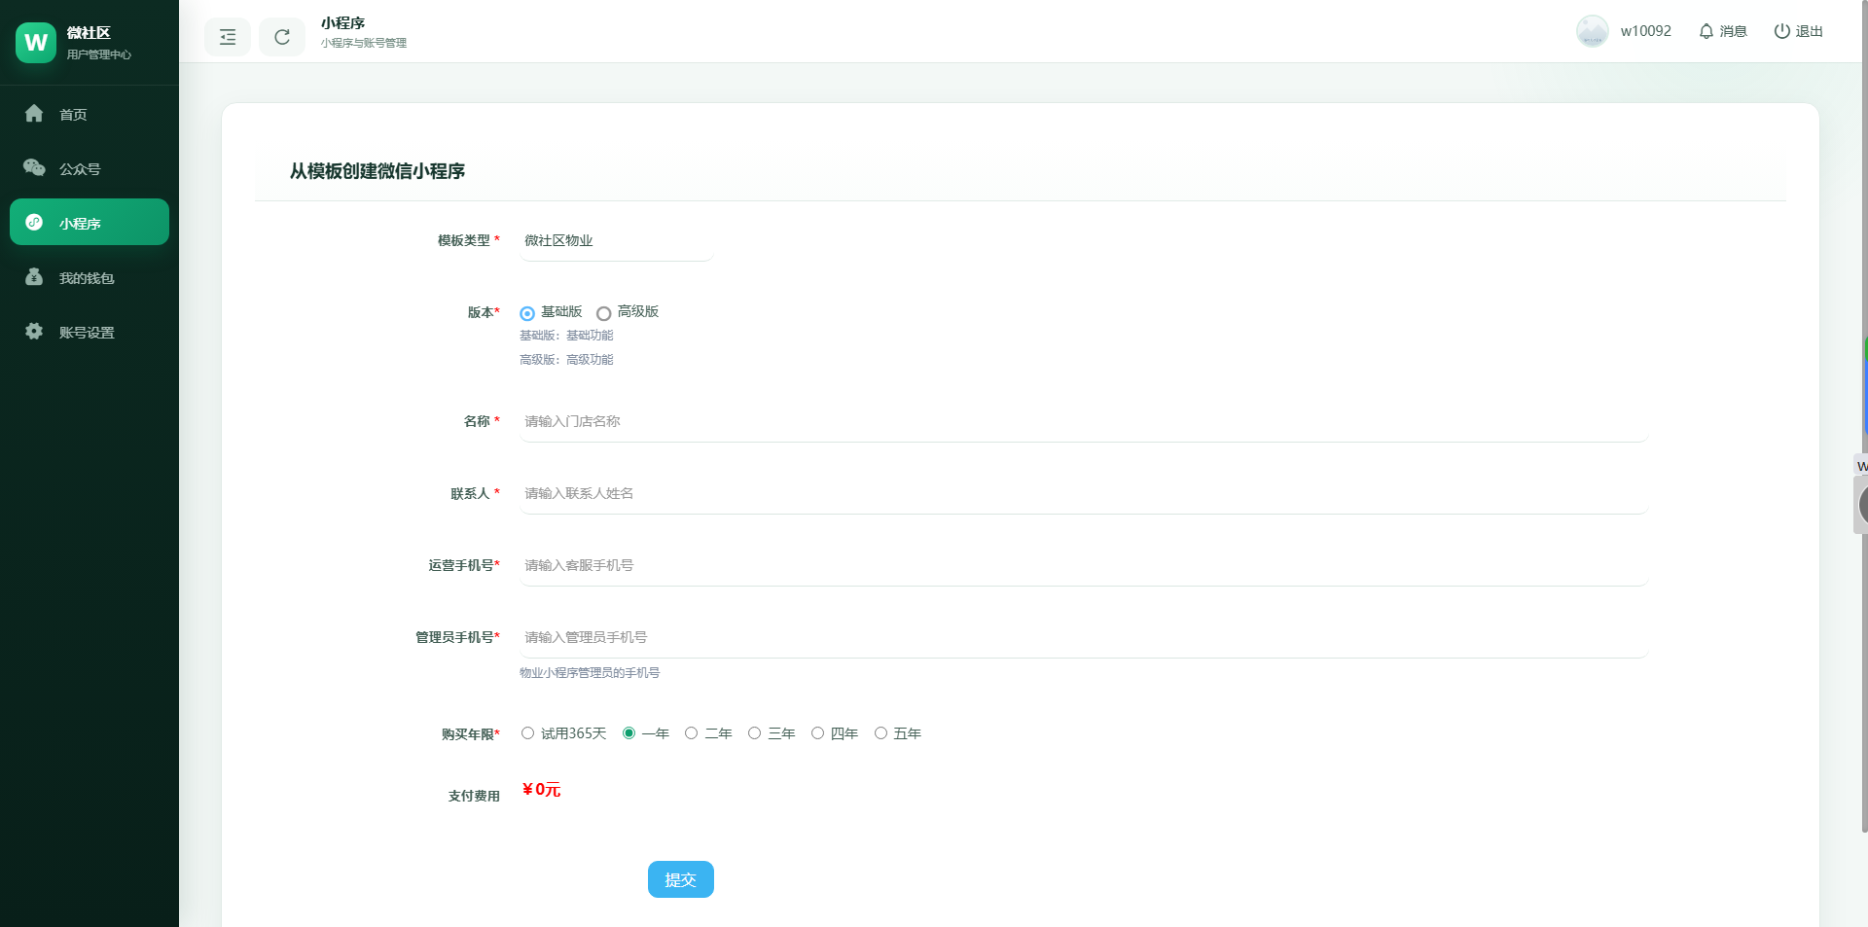Focus the 管理员手机号 input field
This screenshot has height=927, width=1868.
tap(1083, 637)
